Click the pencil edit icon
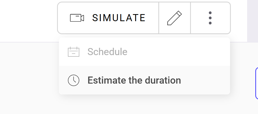The width and height of the screenshot is (258, 114). (x=174, y=18)
